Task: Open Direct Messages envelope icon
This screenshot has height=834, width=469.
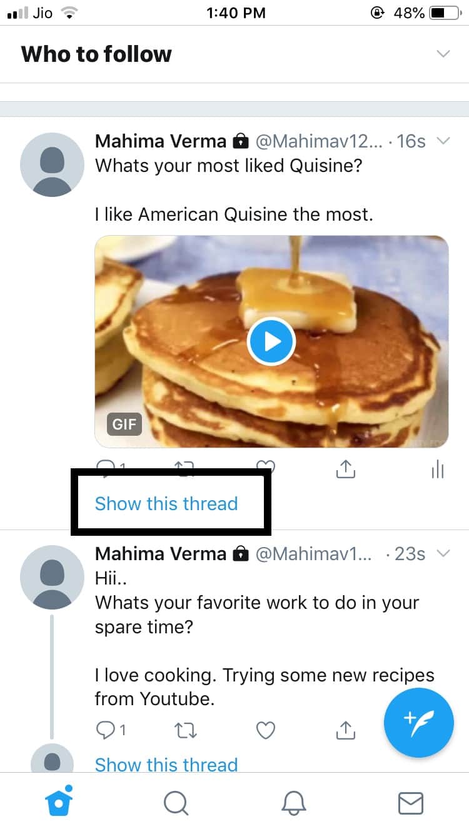Action: (x=410, y=804)
